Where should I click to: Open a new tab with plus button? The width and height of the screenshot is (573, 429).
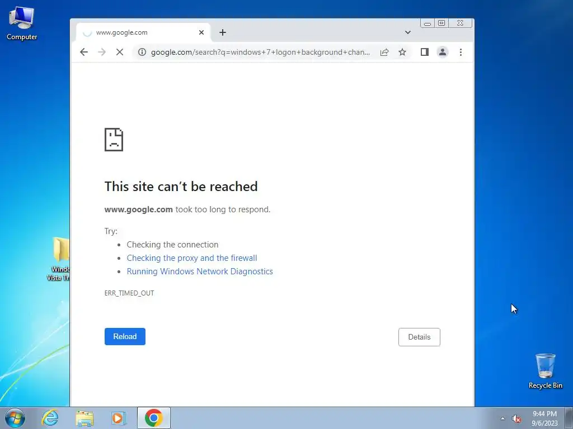223,32
